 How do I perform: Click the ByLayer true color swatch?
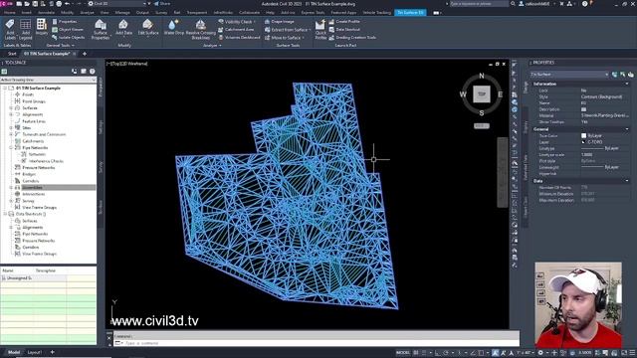[x=584, y=135]
